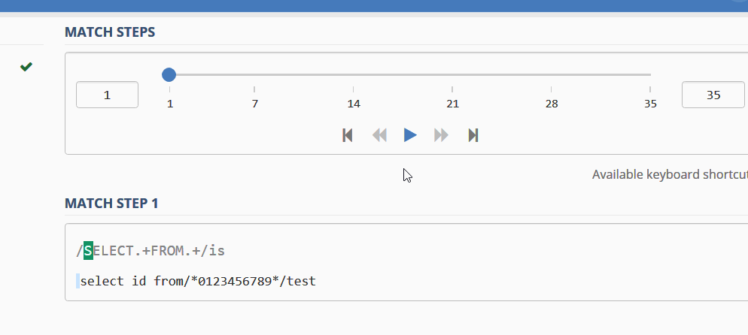Click the test string select id from
Image resolution: width=748 pixels, height=335 pixels.
198,281
